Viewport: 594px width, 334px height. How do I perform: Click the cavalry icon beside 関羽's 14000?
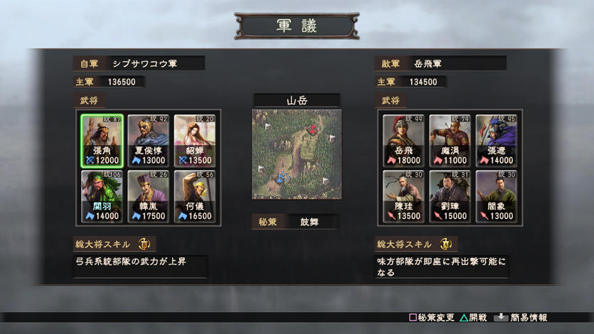[x=90, y=216]
